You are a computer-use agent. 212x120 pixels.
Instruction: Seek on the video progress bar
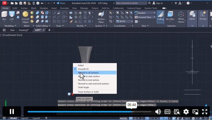(89, 112)
